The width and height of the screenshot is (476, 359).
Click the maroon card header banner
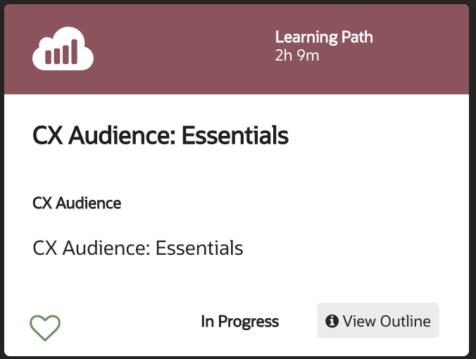tap(237, 49)
